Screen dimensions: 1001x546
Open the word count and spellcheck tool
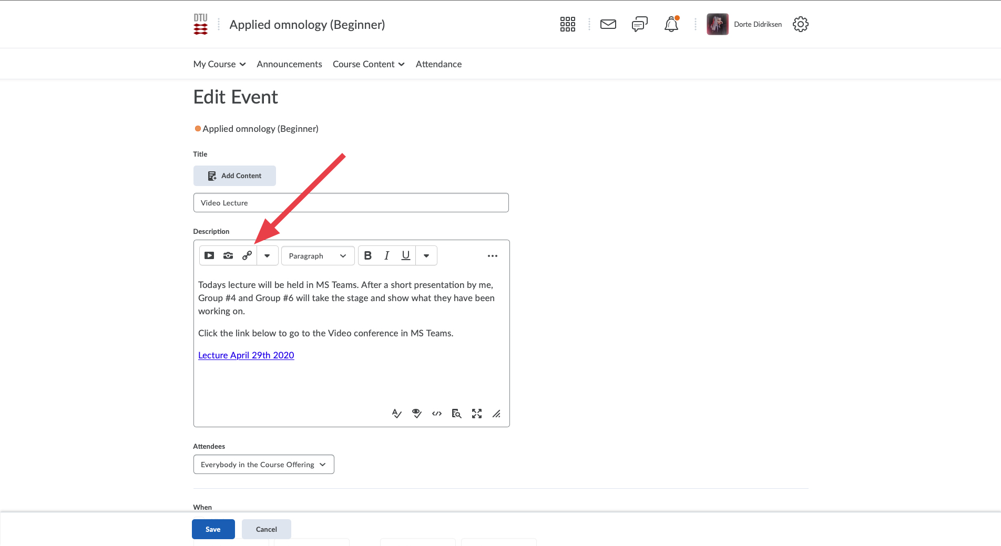396,414
